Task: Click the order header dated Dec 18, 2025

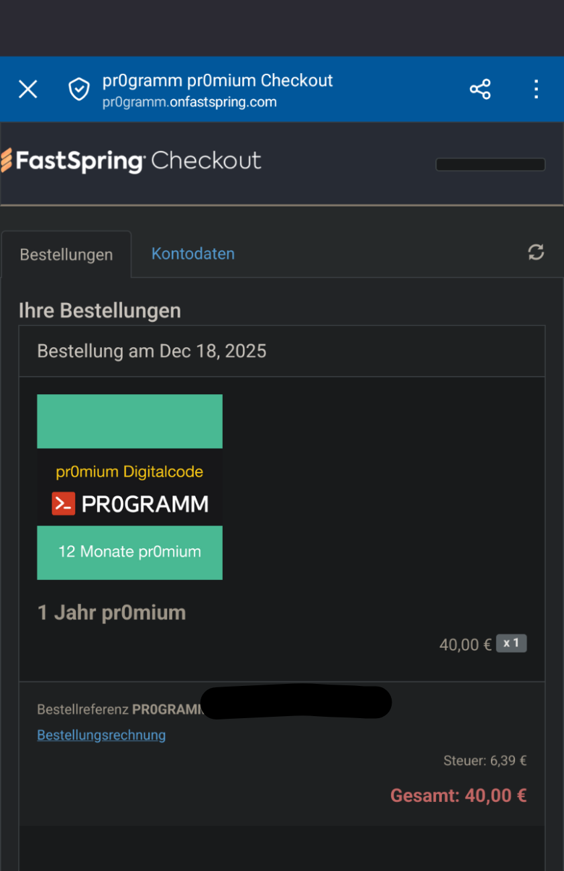Action: [x=152, y=351]
